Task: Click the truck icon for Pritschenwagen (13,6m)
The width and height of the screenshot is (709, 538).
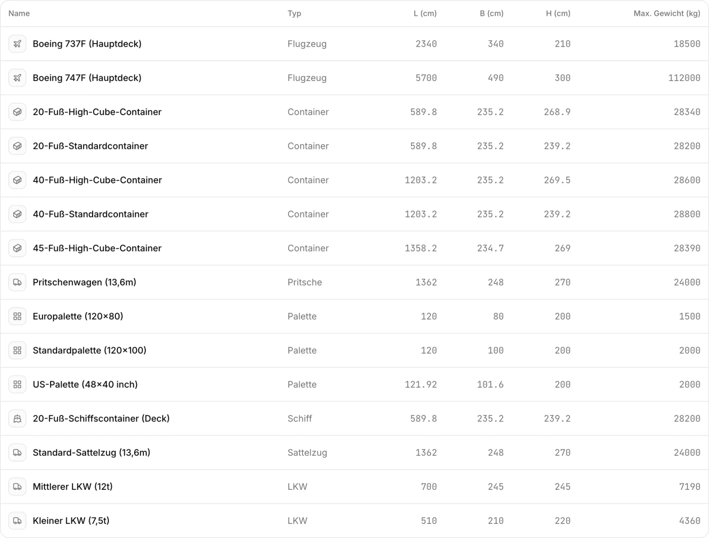Action: 17,282
